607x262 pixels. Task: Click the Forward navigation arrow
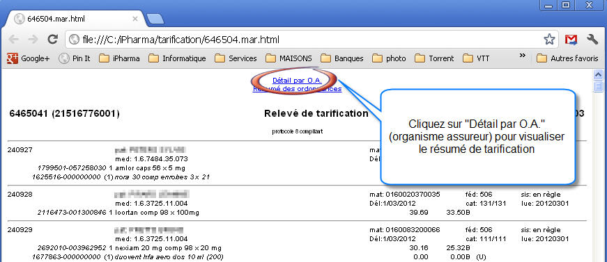[x=33, y=40]
